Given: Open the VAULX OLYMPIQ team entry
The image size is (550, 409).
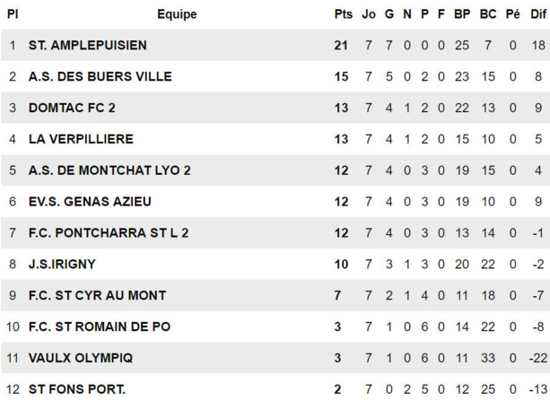Looking at the screenshot, I should [x=81, y=358].
